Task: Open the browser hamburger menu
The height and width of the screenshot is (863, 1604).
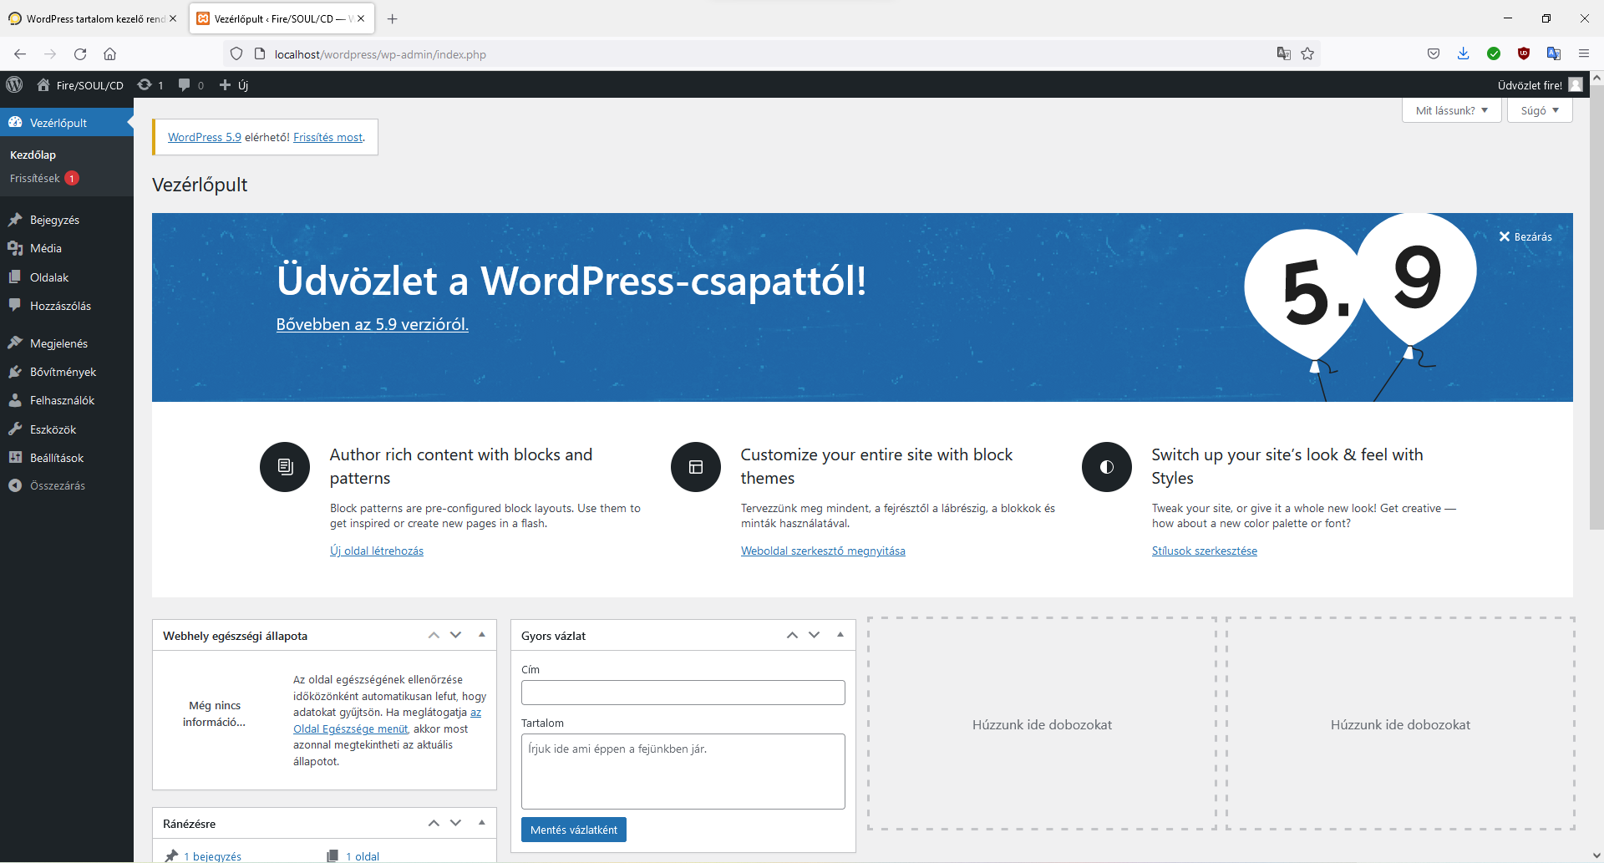Action: (1584, 53)
